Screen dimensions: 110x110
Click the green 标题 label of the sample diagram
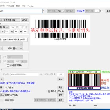106,72
